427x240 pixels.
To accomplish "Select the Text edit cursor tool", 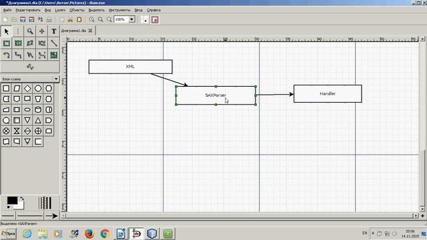I will (x=18, y=31).
